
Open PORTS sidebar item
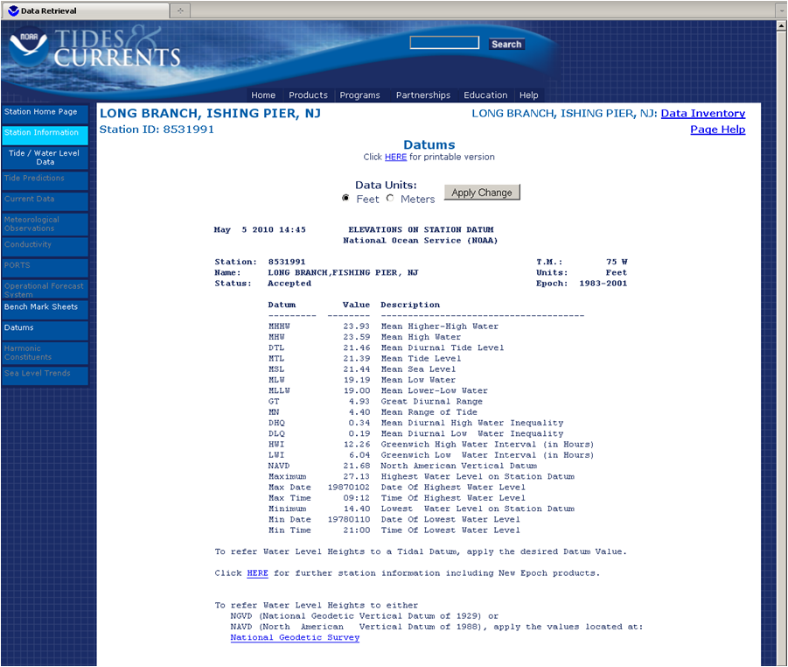pyautogui.click(x=45, y=268)
